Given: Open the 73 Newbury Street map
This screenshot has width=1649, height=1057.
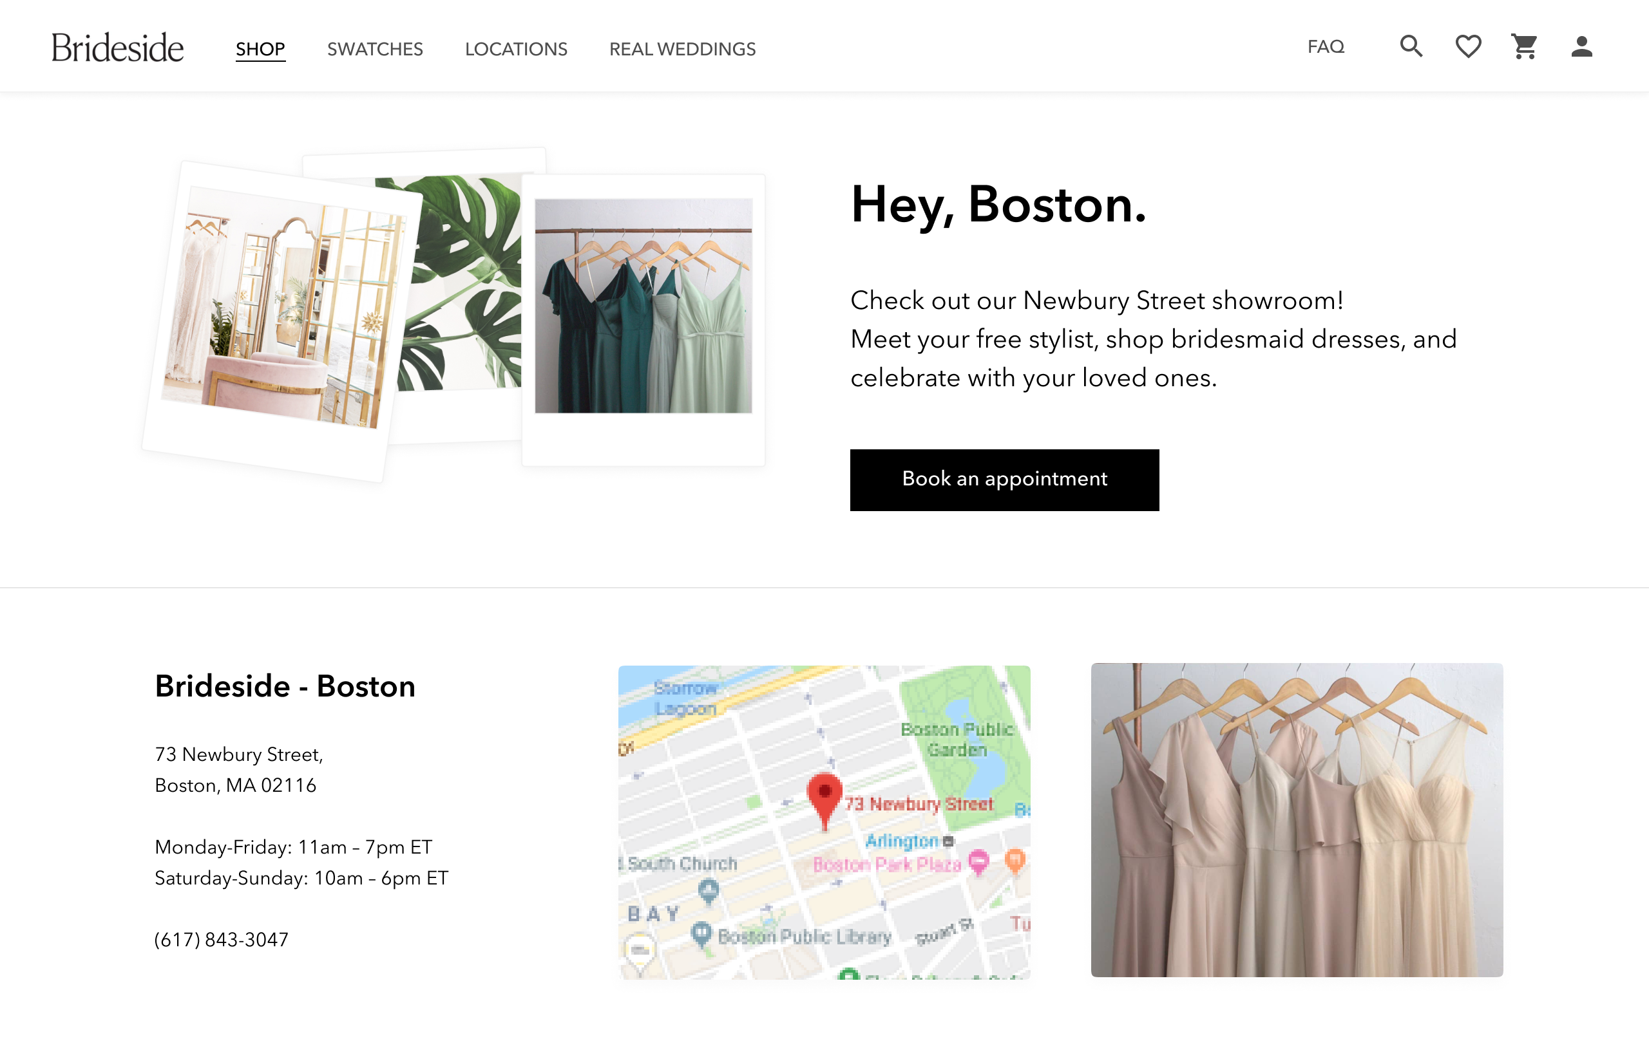Looking at the screenshot, I should (824, 821).
